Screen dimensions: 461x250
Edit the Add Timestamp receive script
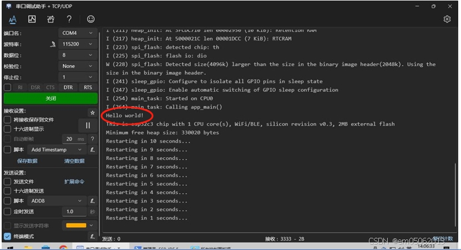pyautogui.click(x=92, y=150)
